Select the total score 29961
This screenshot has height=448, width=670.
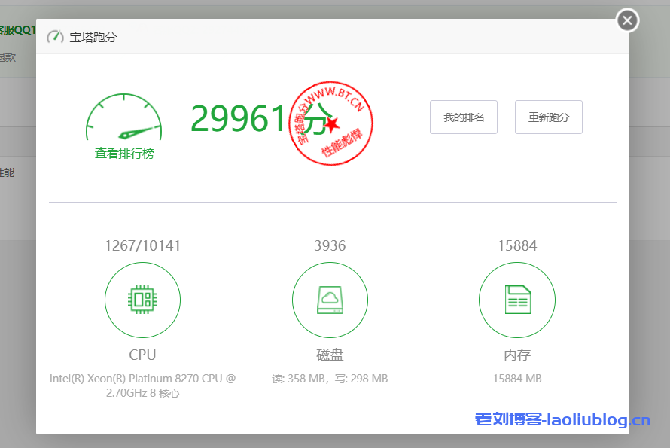tap(237, 118)
